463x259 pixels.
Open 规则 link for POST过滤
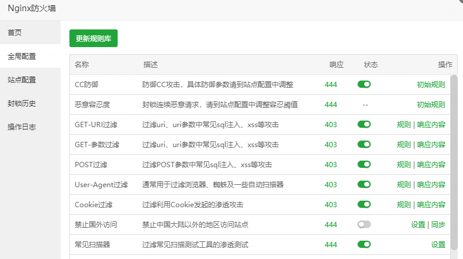pos(404,164)
